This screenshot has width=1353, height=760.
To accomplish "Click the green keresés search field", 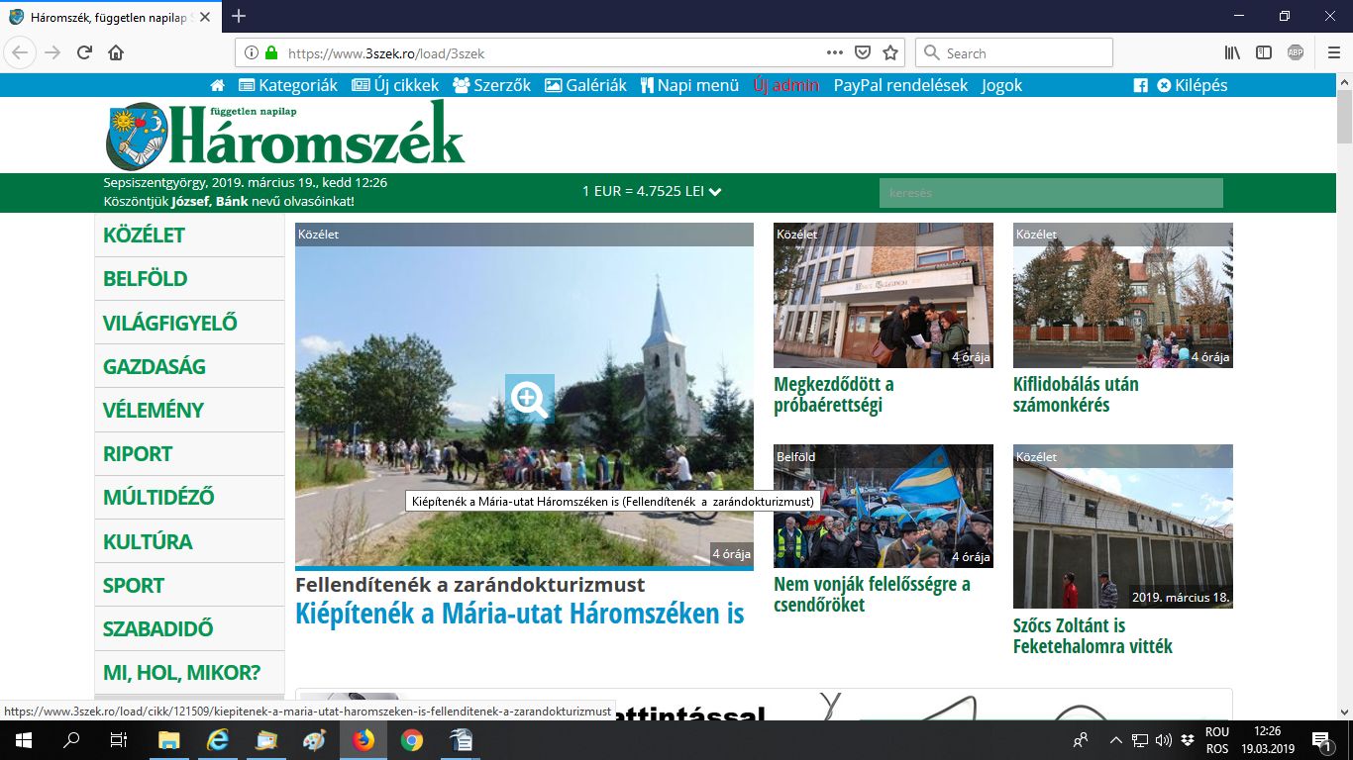I will coord(1051,193).
